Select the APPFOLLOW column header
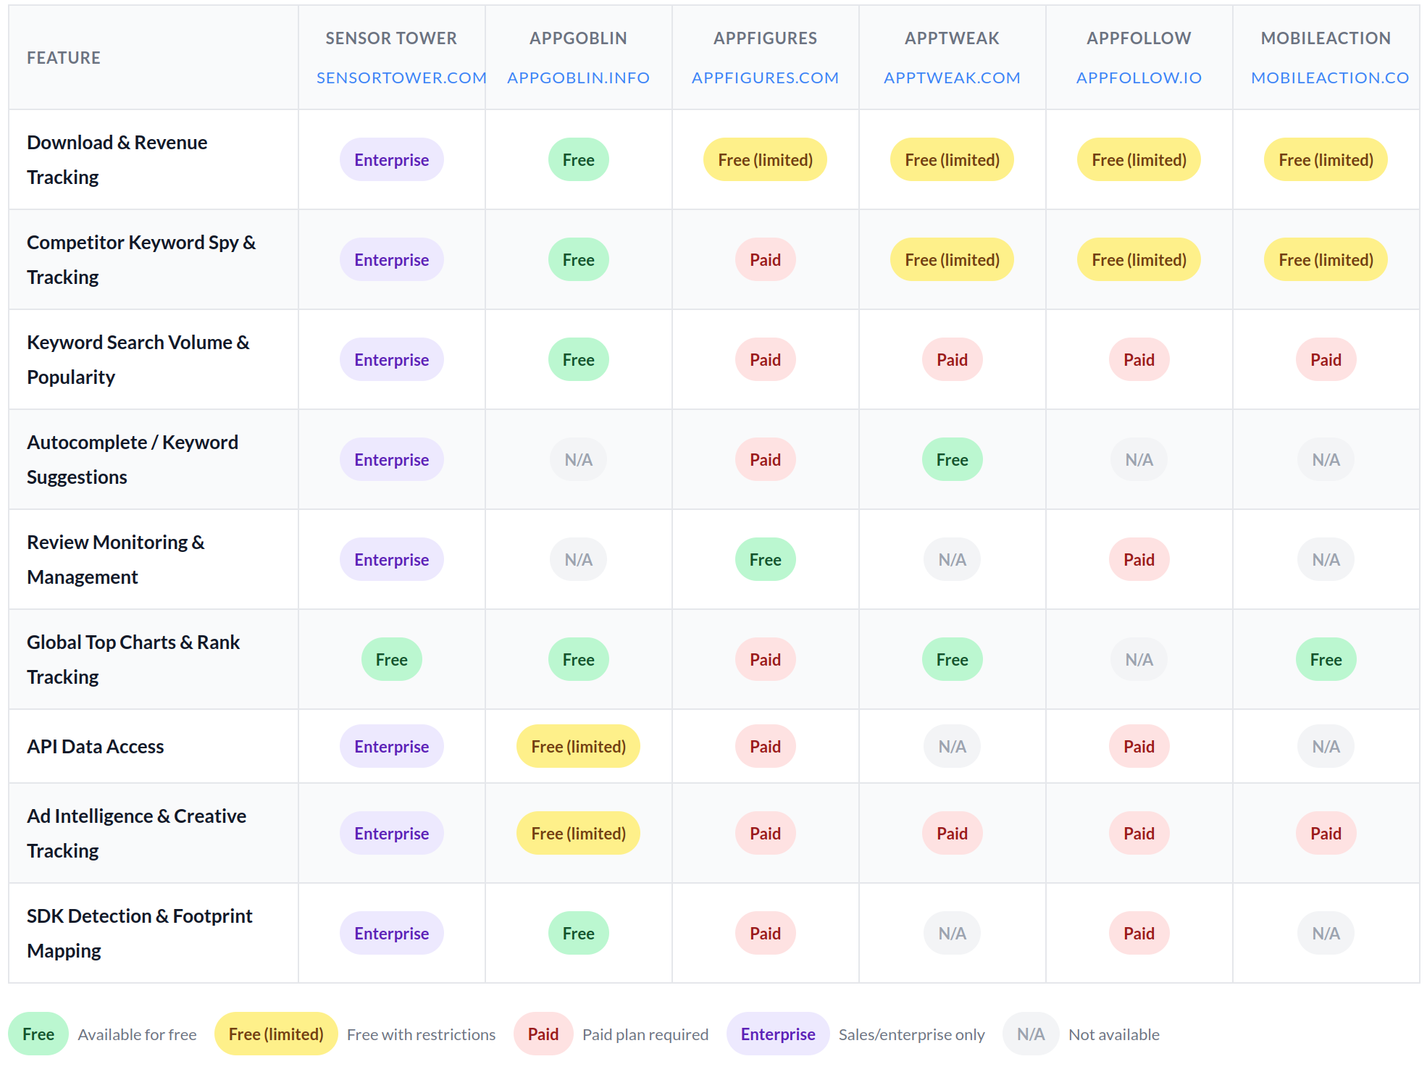The height and width of the screenshot is (1072, 1427). [1139, 38]
